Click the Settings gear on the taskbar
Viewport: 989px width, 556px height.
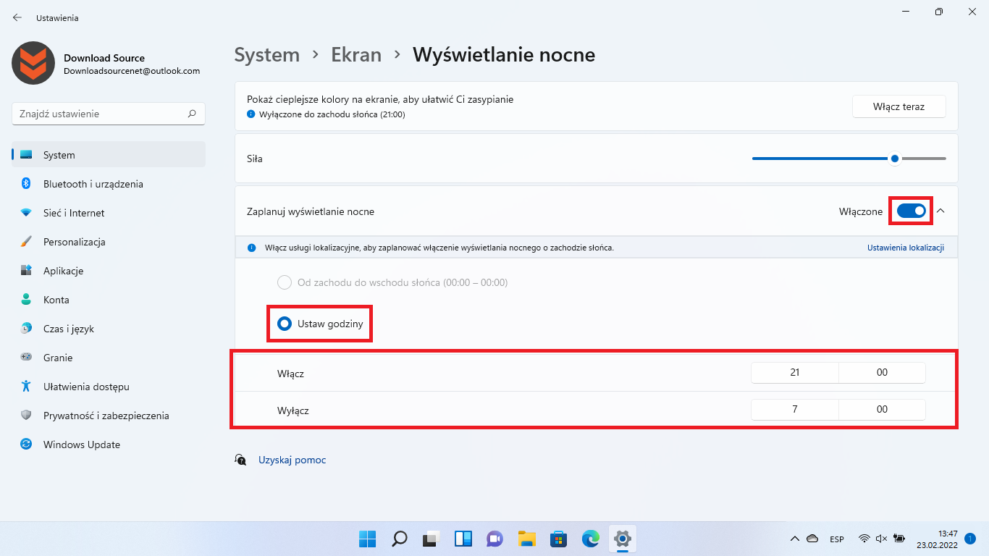click(x=622, y=539)
